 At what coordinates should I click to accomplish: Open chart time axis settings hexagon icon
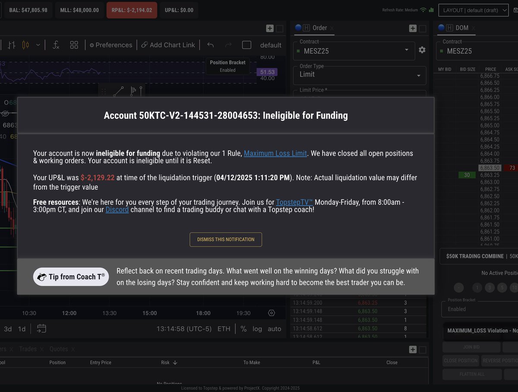click(x=272, y=313)
